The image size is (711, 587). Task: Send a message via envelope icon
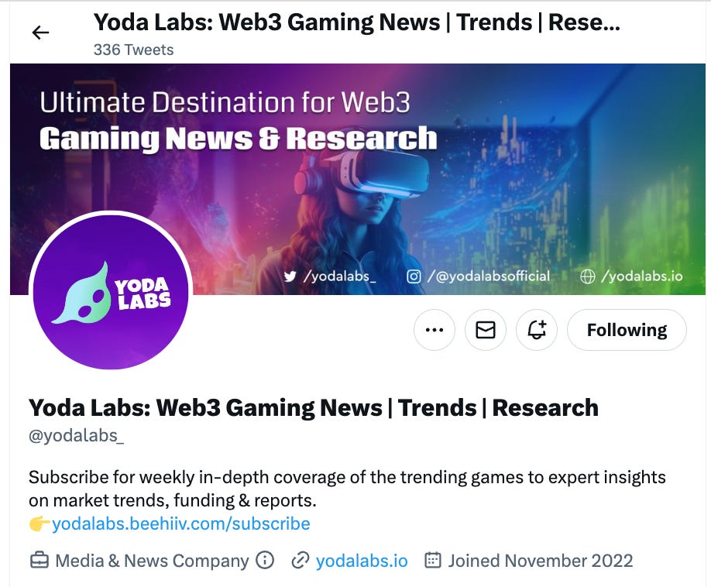click(x=485, y=330)
